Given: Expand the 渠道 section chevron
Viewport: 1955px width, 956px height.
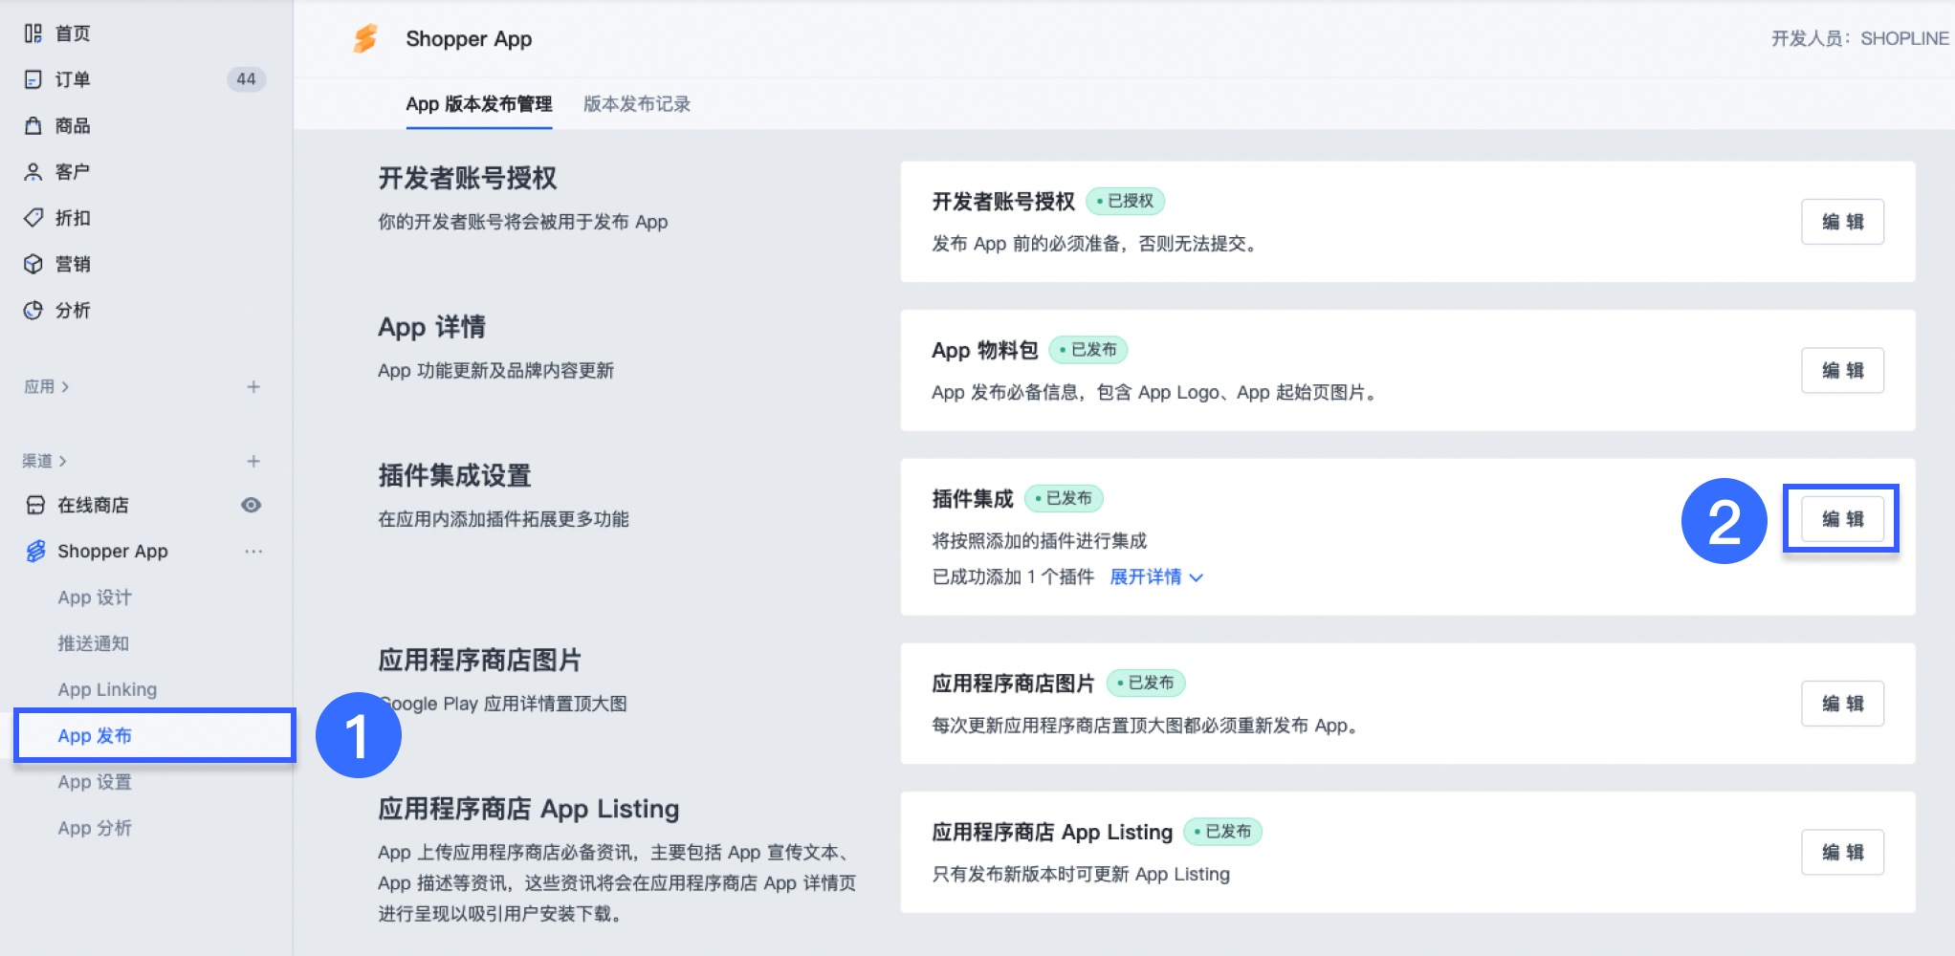Looking at the screenshot, I should pos(63,461).
